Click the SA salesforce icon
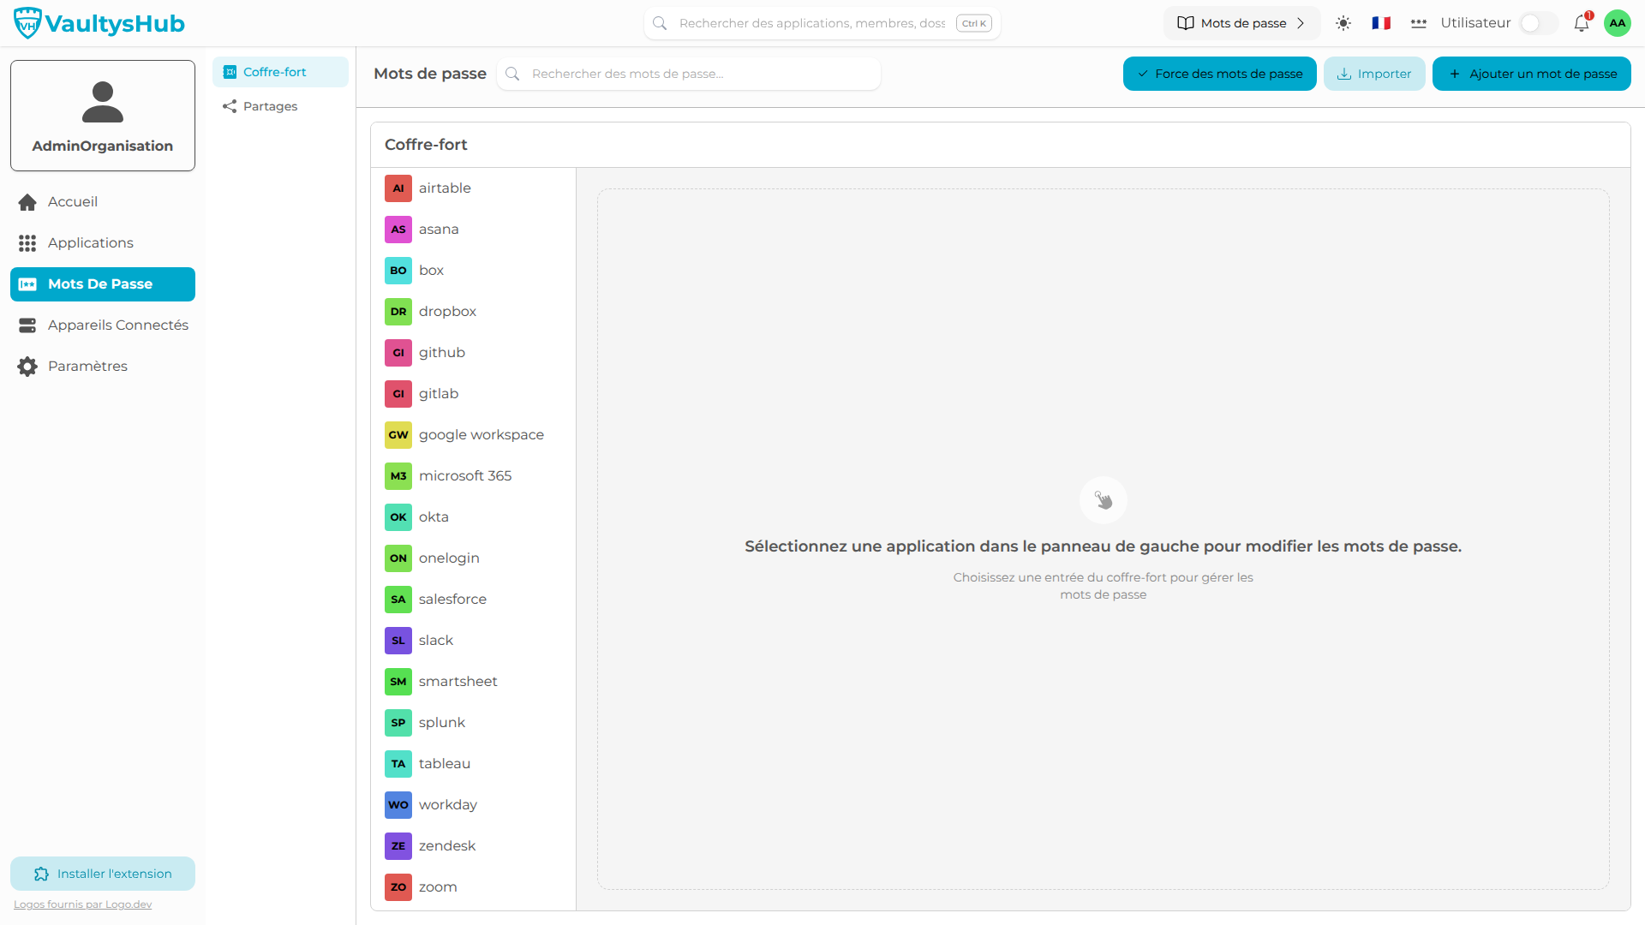 [x=398, y=600]
